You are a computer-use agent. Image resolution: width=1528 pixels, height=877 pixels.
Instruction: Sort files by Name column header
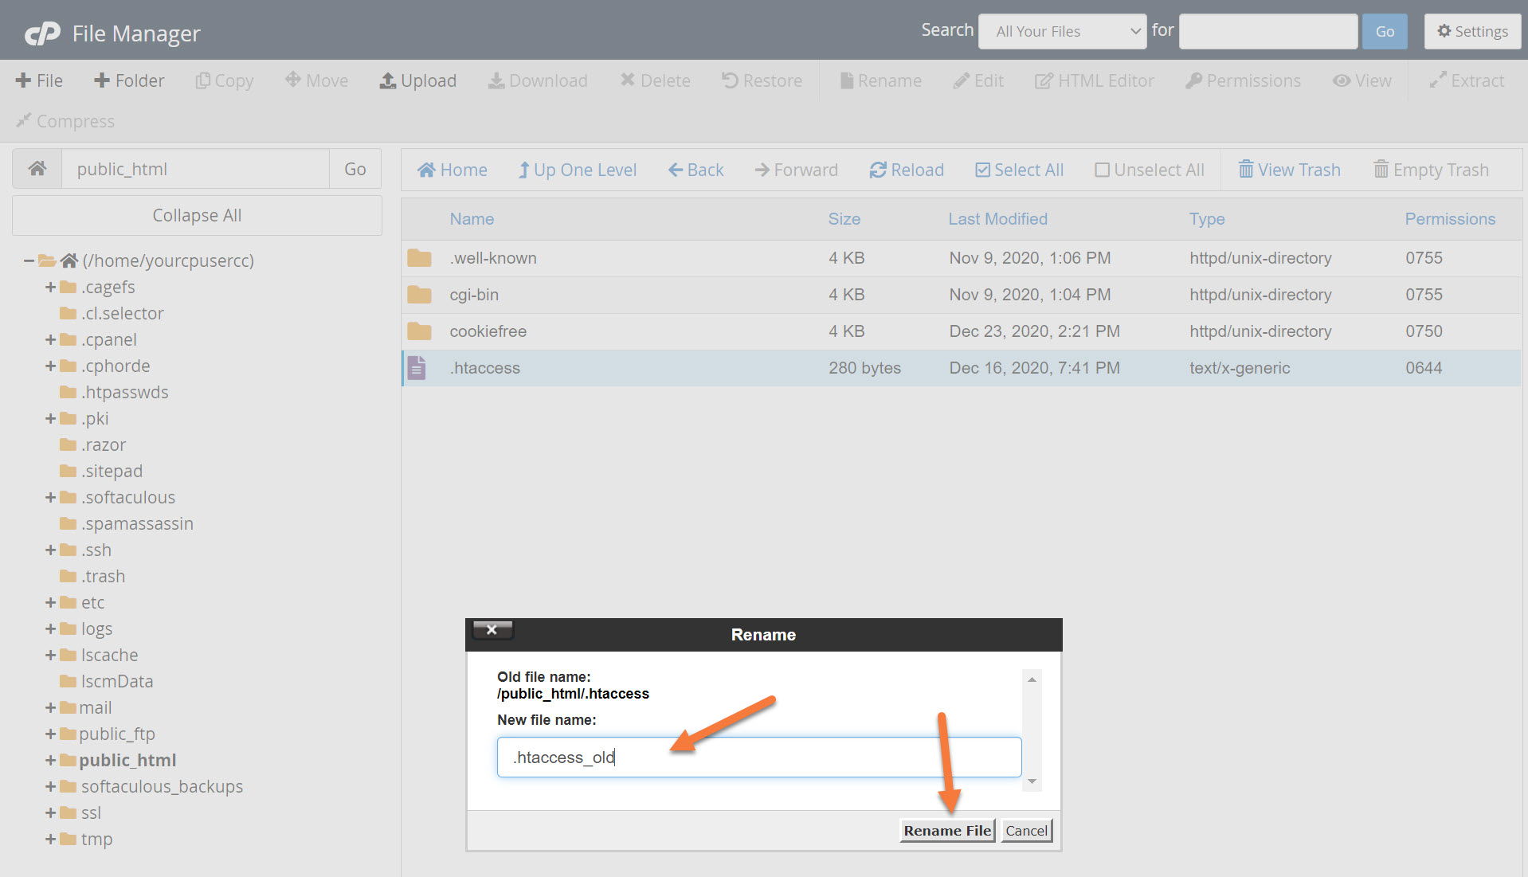pos(472,219)
